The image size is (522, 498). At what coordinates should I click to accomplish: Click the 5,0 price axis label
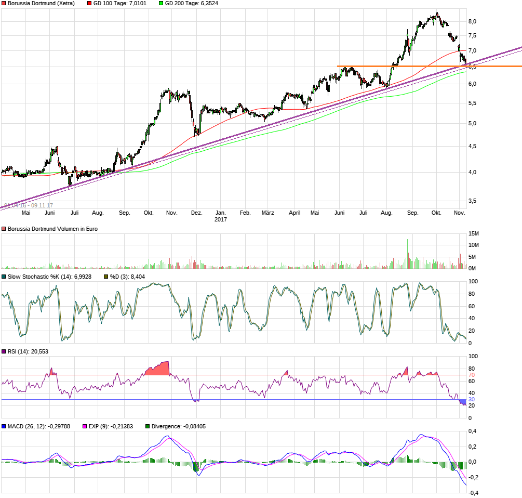pos(472,124)
